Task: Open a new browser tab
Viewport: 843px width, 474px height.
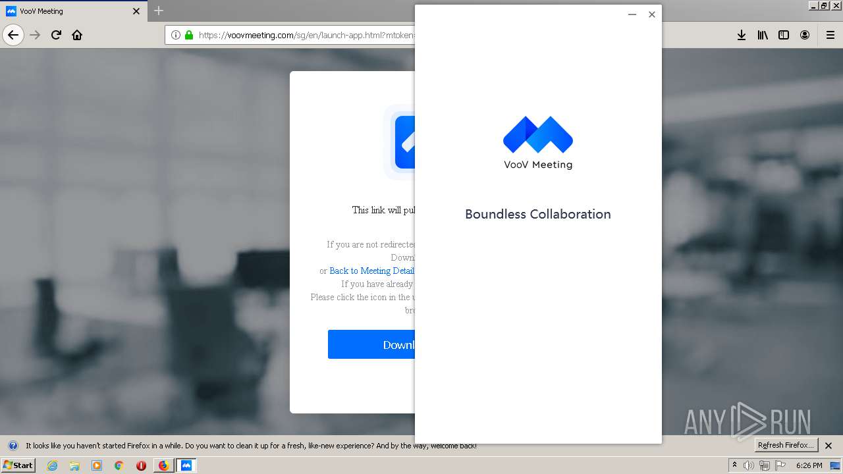Action: click(x=159, y=11)
